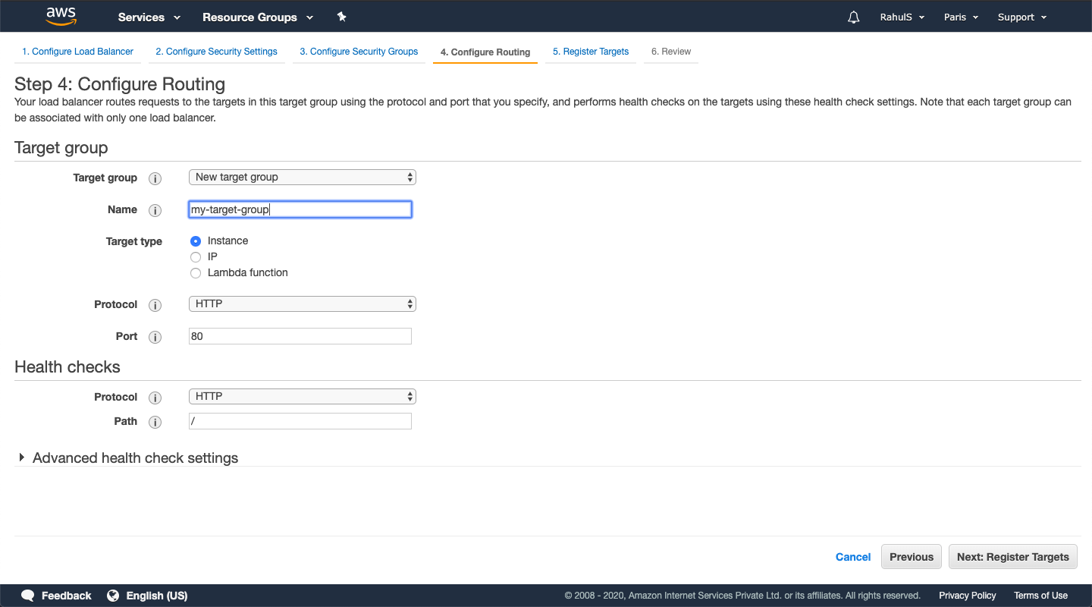
Task: Click Next: Register Targets
Action: [x=1012, y=556]
